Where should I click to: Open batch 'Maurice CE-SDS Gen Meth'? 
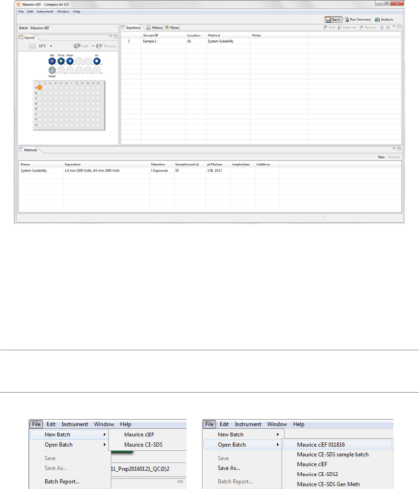point(338,484)
